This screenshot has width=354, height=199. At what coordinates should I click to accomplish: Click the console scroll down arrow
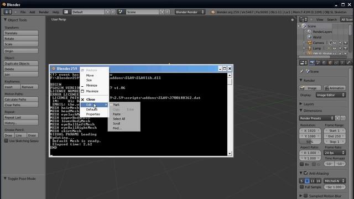coord(230,154)
